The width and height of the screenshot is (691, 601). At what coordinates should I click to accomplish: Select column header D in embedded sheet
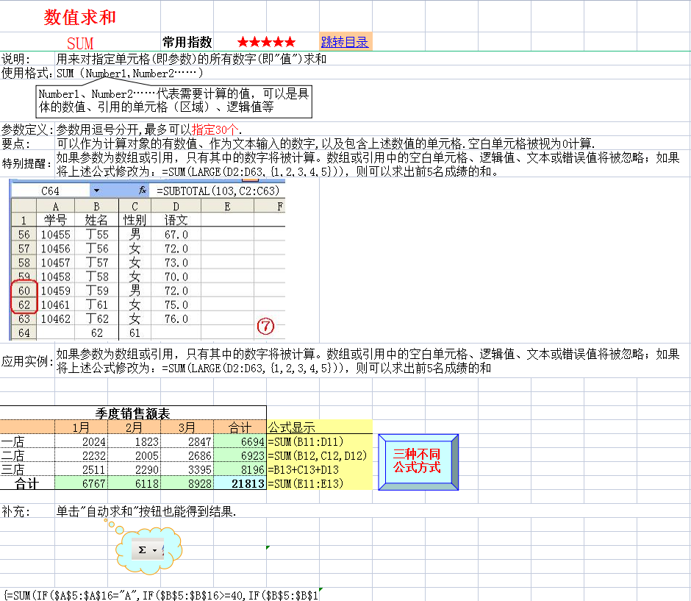(x=175, y=207)
